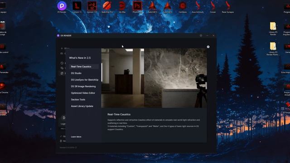290x163 pixels.
Task: Click the plus New icon in the D5 sidebar
Action: pyautogui.click(x=62, y=48)
